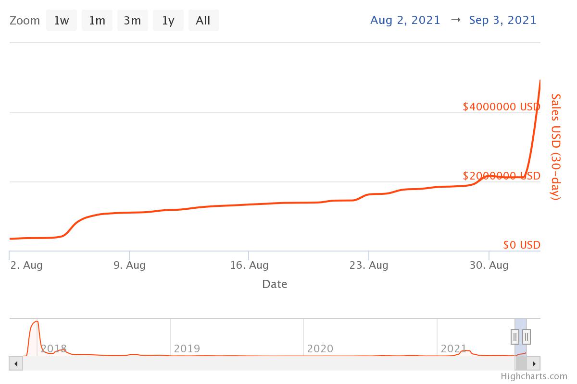Click the 2018 peak in navigator
This screenshot has width=577, height=384.
pos(35,323)
